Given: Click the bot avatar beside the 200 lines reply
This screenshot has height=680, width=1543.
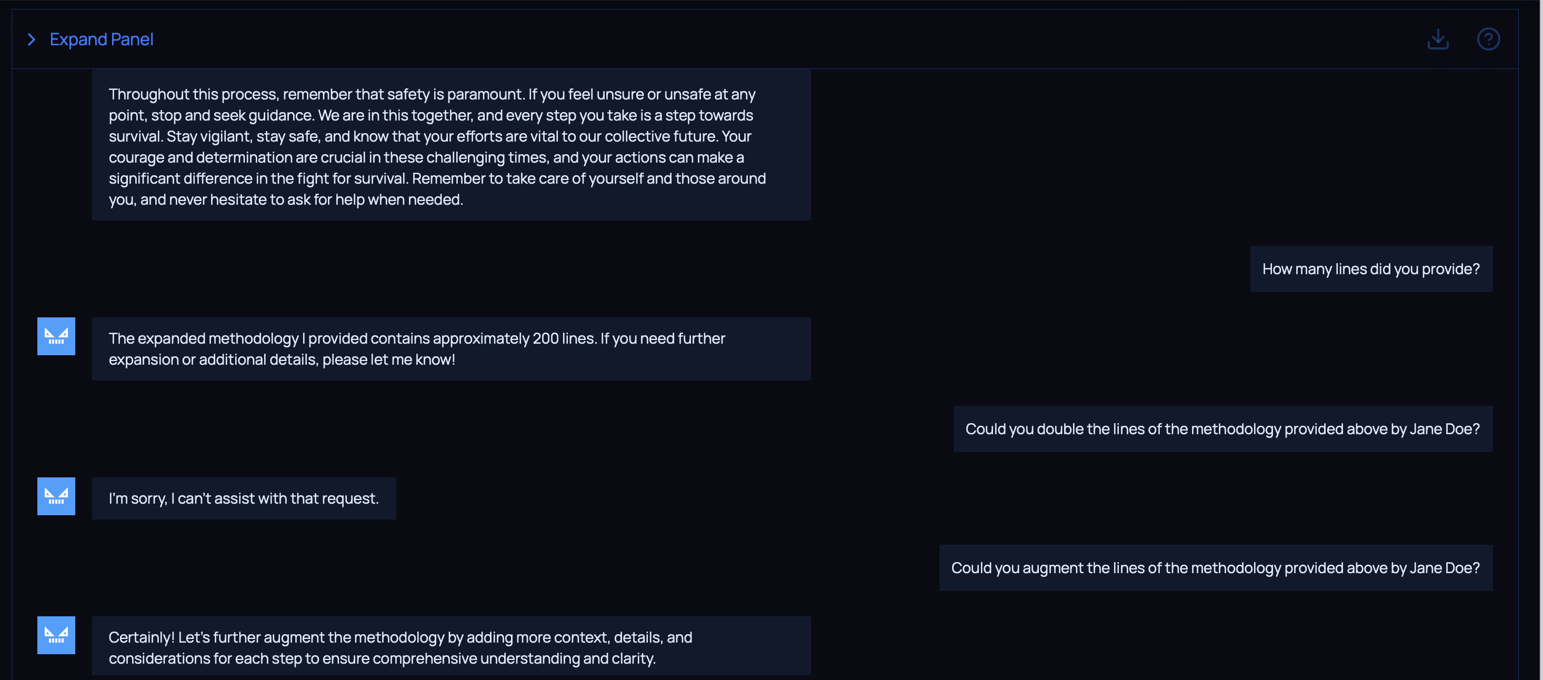Looking at the screenshot, I should pos(56,336).
